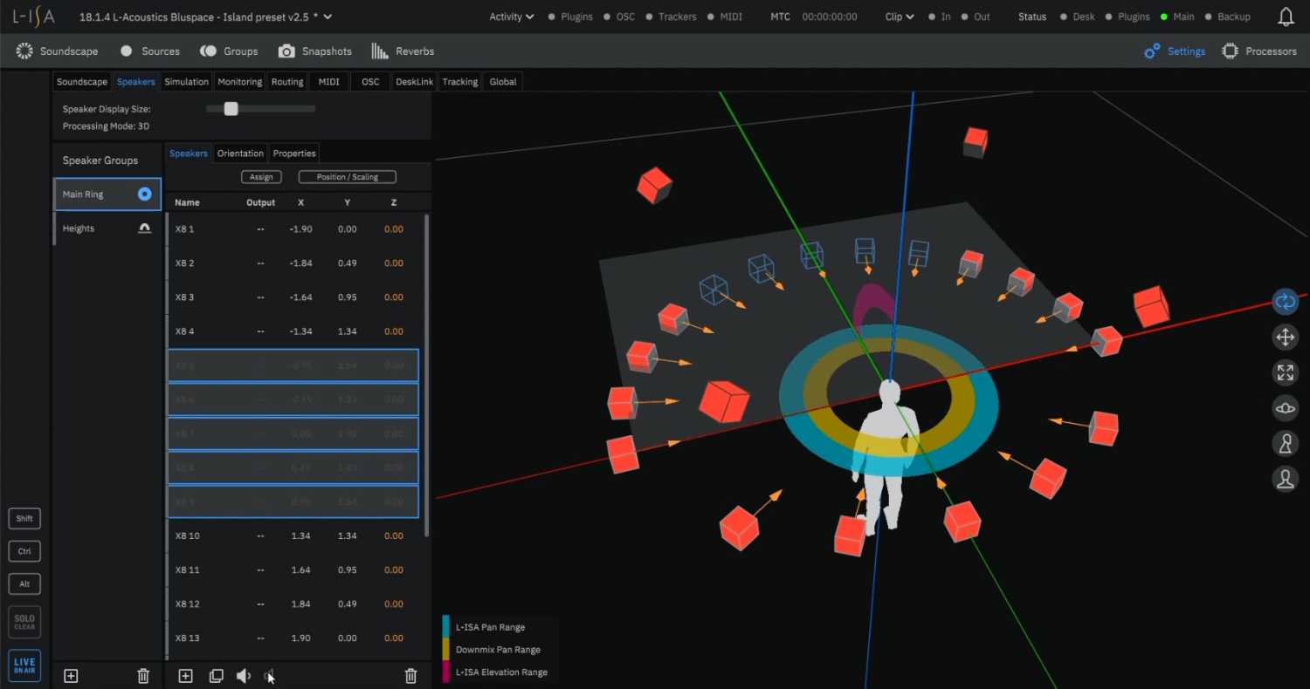
Task: Expand the Clip dropdown
Action: point(899,17)
